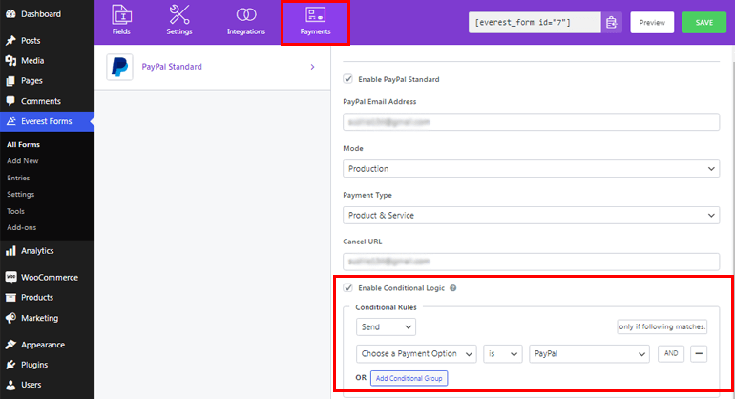735x399 pixels.
Task: Toggle Enable Conditional Logic checkbox
Action: (347, 288)
